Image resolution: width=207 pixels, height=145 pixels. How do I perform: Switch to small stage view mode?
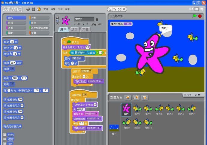click(x=191, y=9)
